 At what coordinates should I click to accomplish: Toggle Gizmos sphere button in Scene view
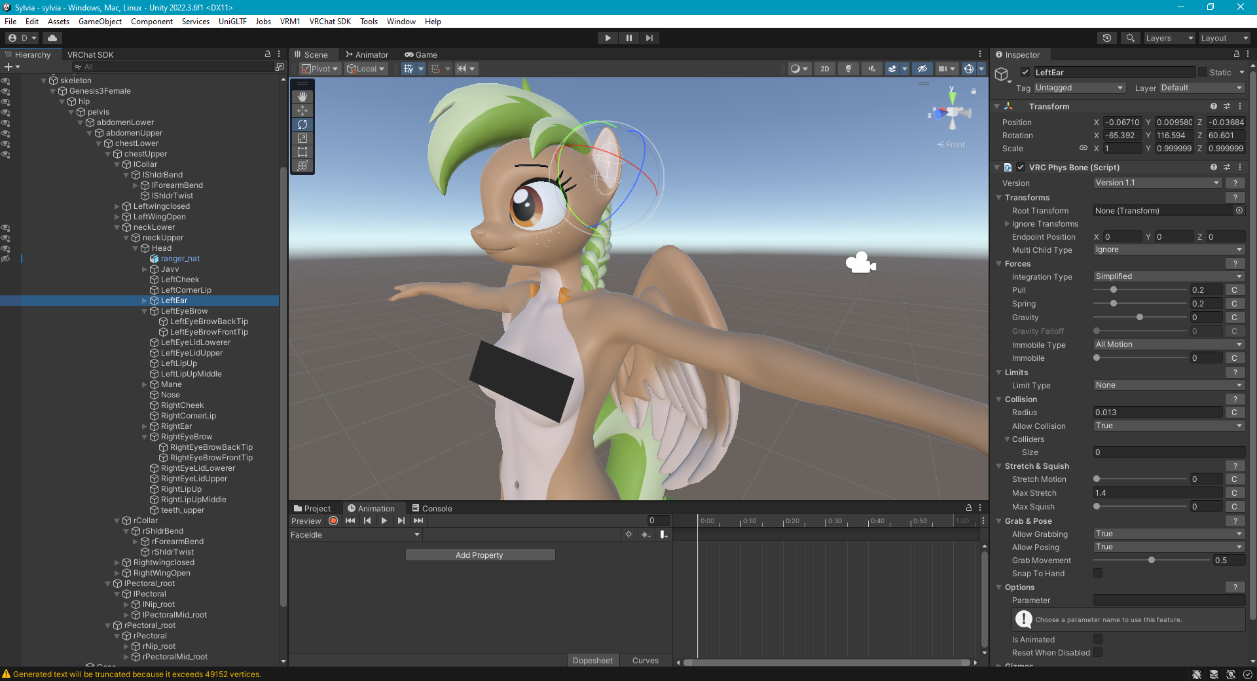(x=968, y=69)
